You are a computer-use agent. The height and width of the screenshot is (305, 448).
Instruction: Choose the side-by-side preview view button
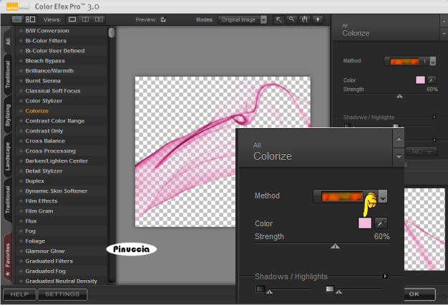click(99, 19)
